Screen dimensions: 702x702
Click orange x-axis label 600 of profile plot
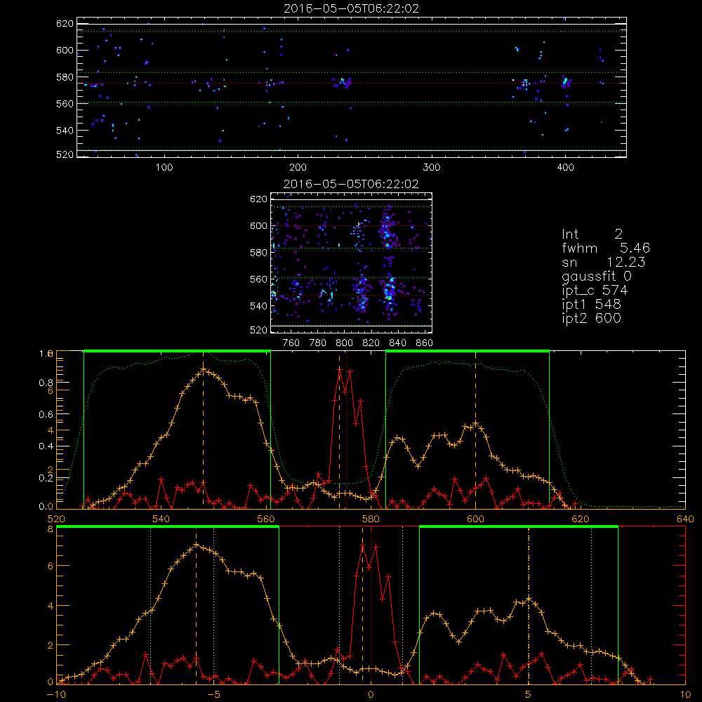coord(475,519)
